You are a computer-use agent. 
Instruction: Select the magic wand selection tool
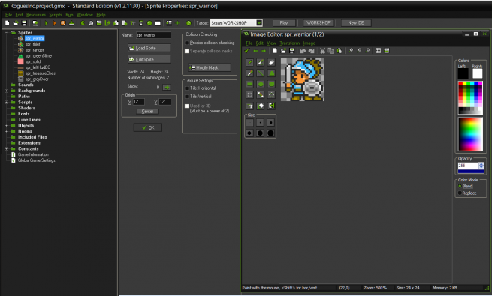coord(261,94)
